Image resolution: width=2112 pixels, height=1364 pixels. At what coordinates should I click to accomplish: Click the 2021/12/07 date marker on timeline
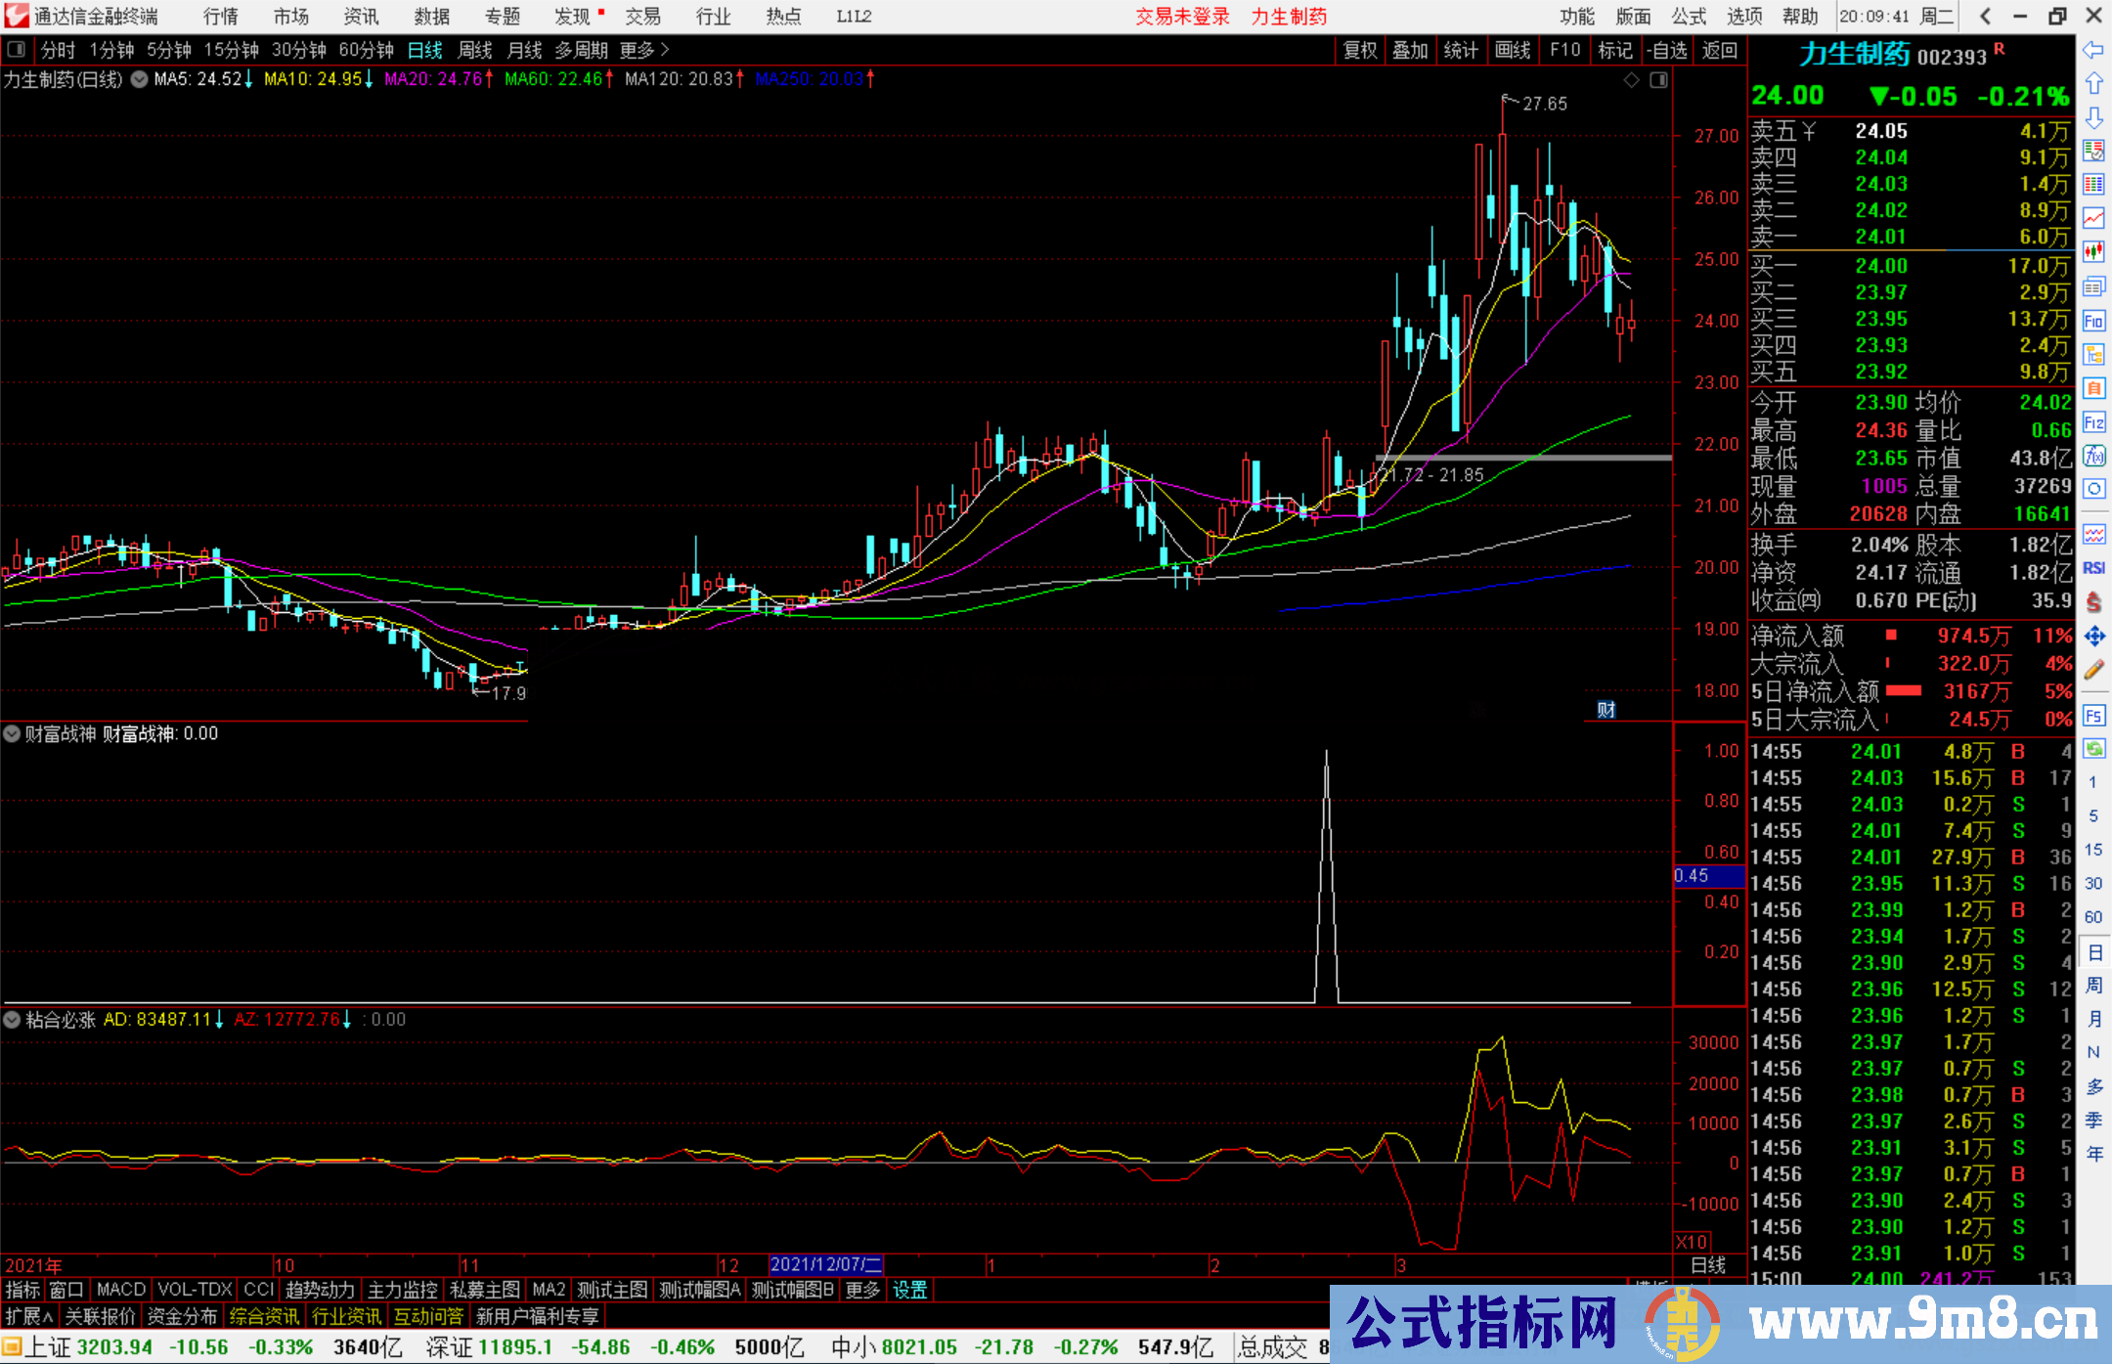point(826,1264)
